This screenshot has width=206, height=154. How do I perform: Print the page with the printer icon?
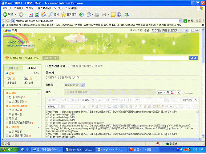coord(97,14)
